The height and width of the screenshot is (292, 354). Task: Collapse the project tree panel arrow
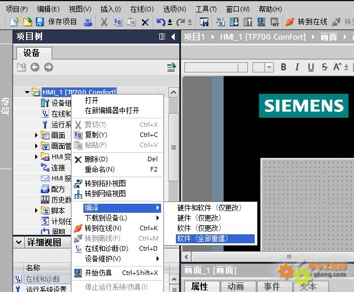173,36
